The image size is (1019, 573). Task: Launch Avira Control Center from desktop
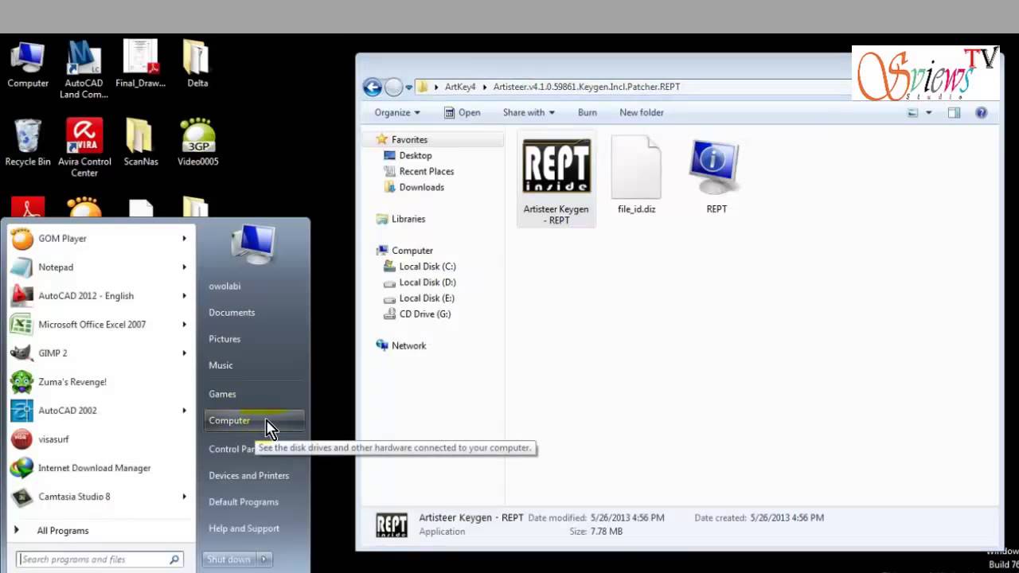point(84,149)
